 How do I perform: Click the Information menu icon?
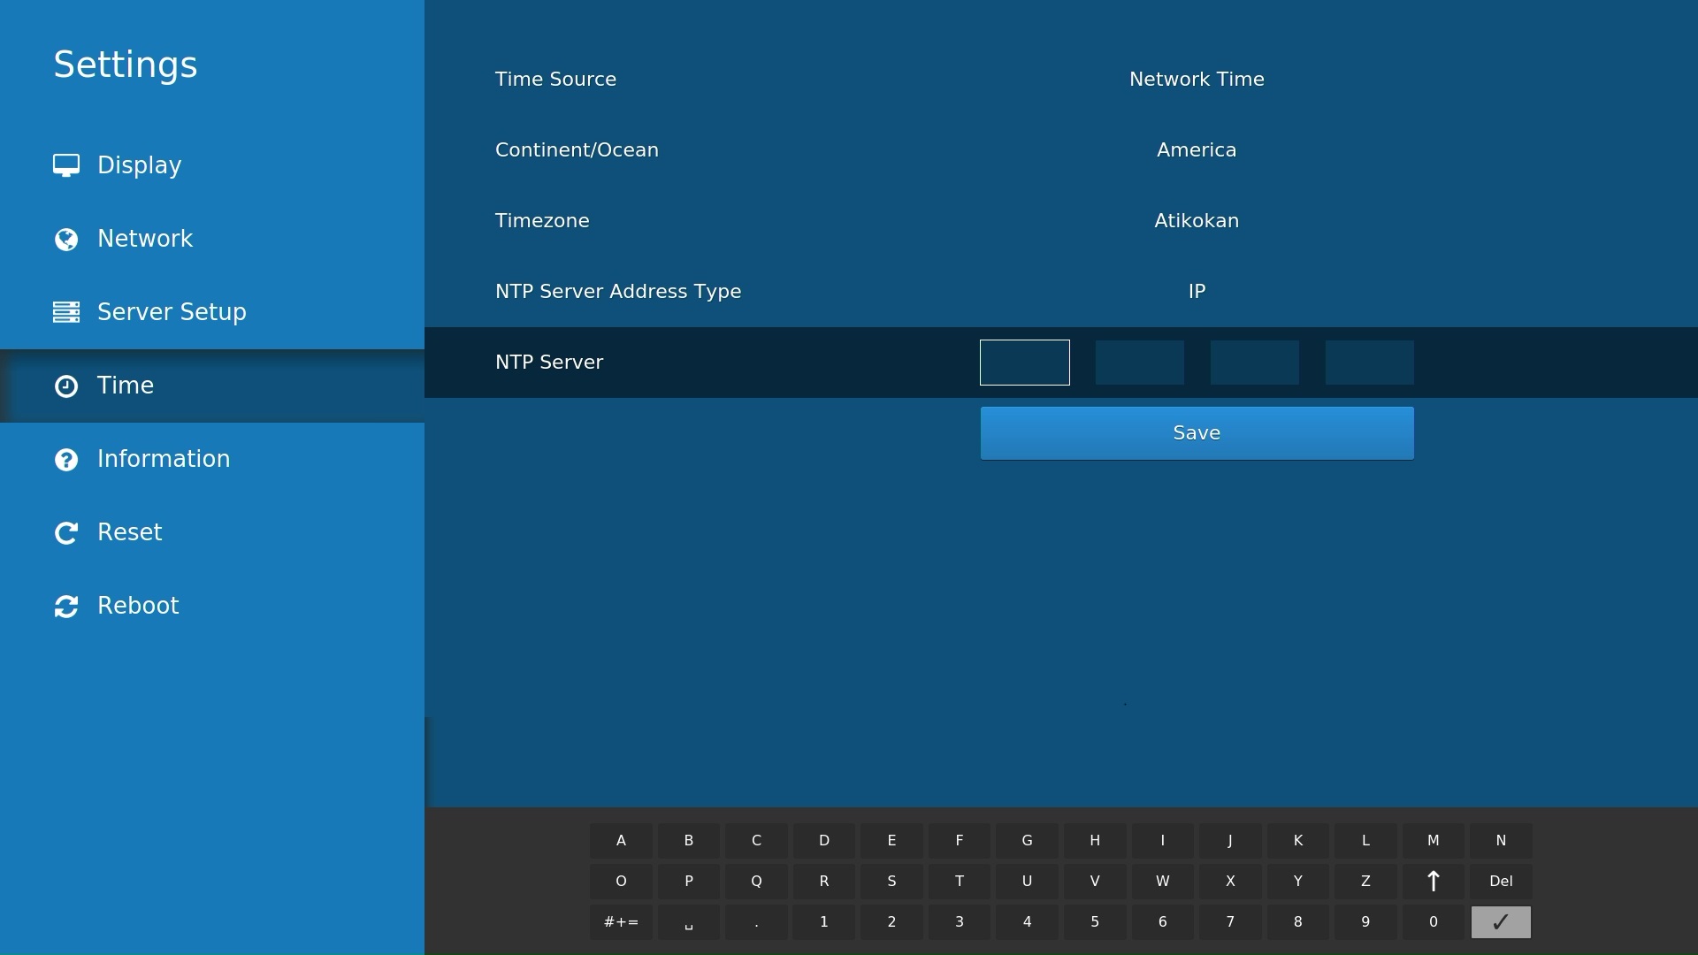65,458
